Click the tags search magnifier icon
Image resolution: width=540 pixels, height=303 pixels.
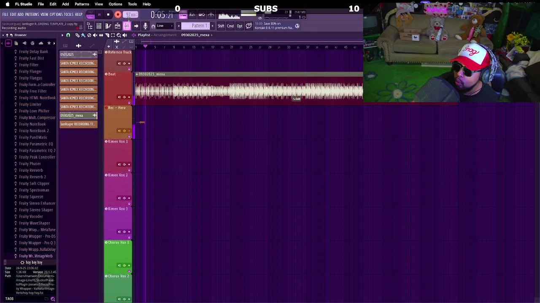tap(53, 299)
